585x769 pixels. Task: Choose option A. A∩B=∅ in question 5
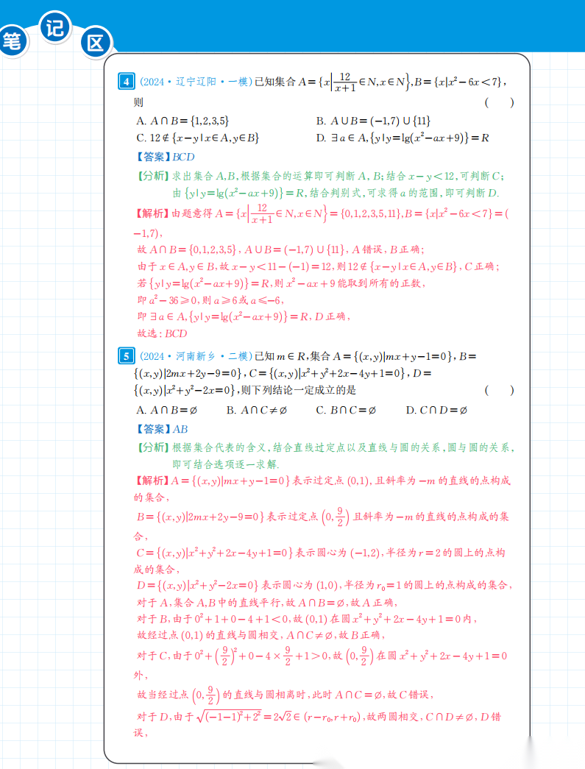[167, 410]
